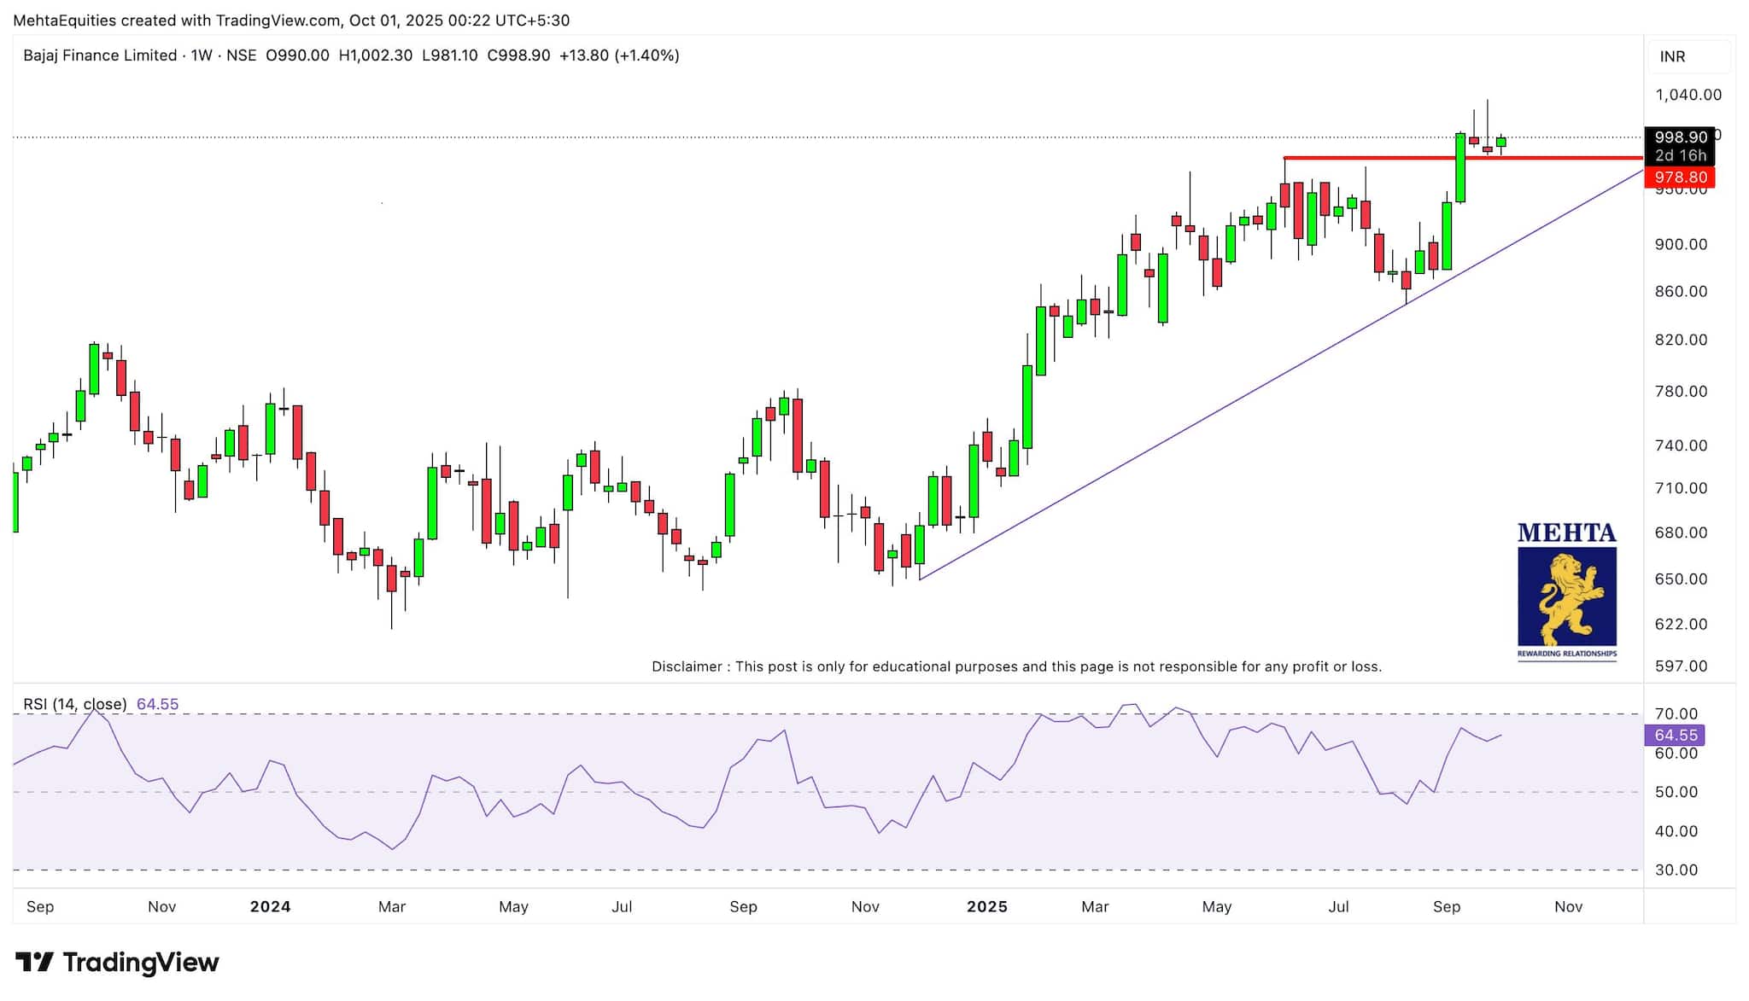The width and height of the screenshot is (1749, 1001).
Task: Click the 597.00 price axis label
Action: tap(1681, 666)
